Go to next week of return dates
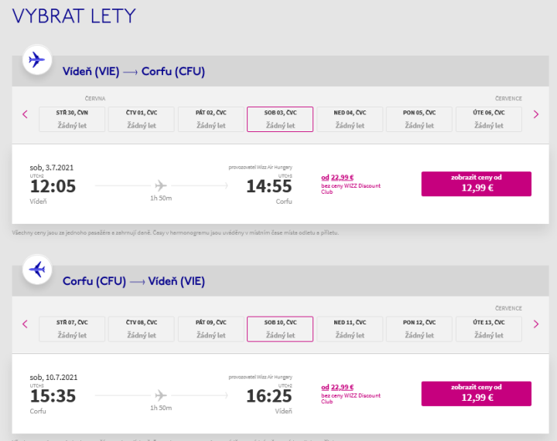The width and height of the screenshot is (557, 441). 536,324
